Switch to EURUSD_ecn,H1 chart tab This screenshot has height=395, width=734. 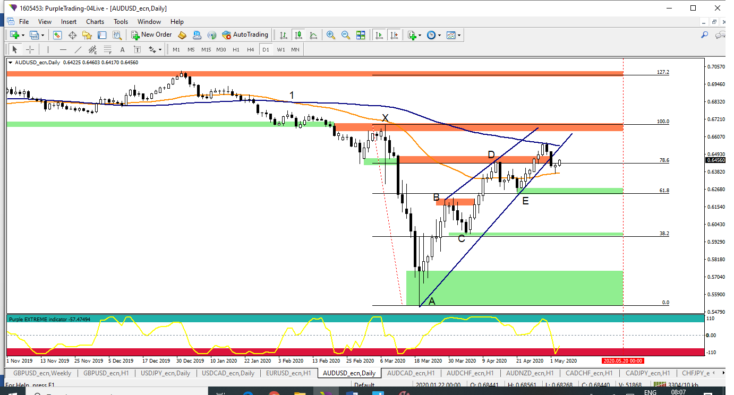pyautogui.click(x=288, y=373)
